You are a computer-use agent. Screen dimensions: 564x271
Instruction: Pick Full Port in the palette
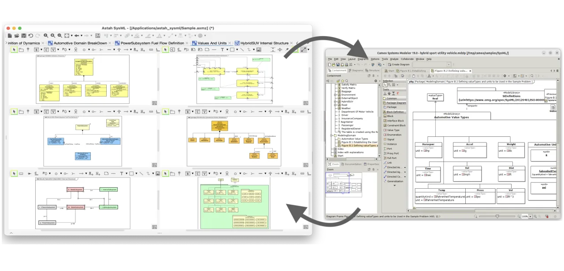(x=390, y=158)
